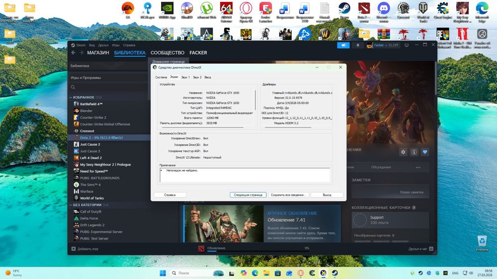Screen dimensions: 497x279
Task: Open the NVIDIA App desktop shortcut
Action: tap(167, 9)
